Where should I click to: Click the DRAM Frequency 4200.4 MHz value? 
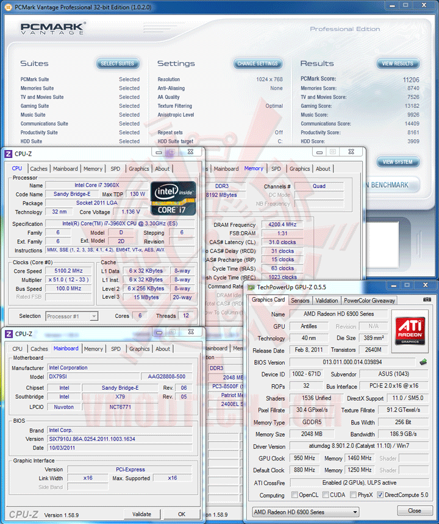(282, 224)
